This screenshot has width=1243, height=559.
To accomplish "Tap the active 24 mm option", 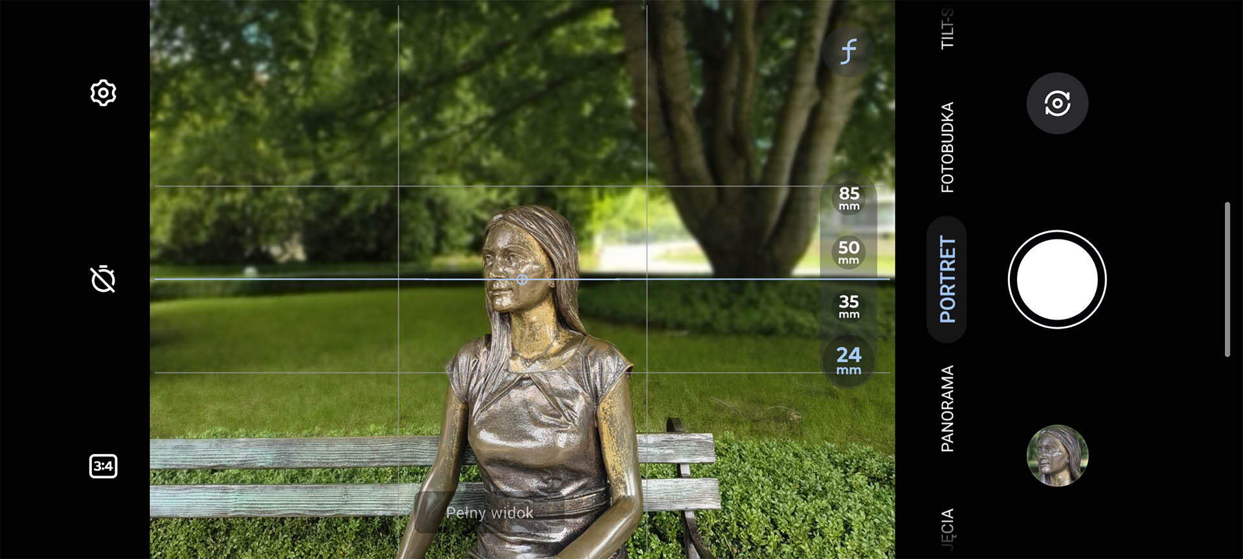I will (x=848, y=360).
